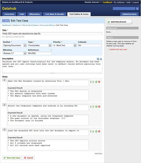
Task: Open the Administration tab
Action: (129, 14)
